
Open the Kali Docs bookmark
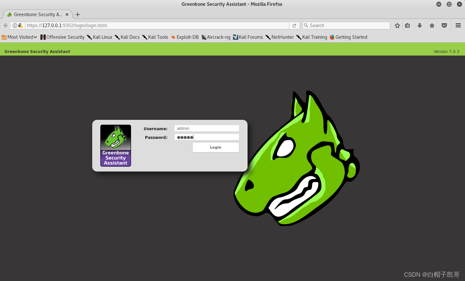(x=127, y=37)
